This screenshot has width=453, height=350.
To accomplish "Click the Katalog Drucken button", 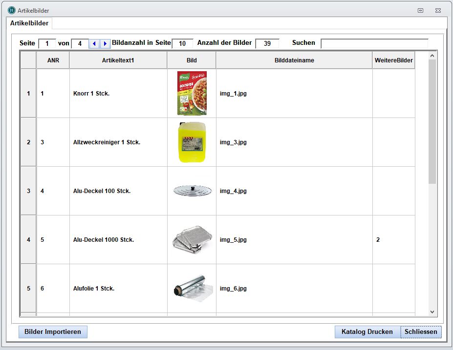I will [x=367, y=332].
